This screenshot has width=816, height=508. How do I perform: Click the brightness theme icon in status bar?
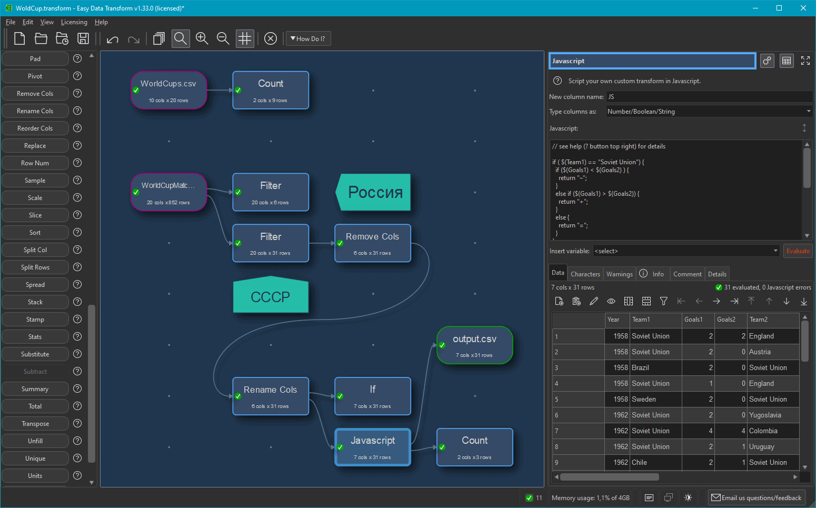click(688, 497)
